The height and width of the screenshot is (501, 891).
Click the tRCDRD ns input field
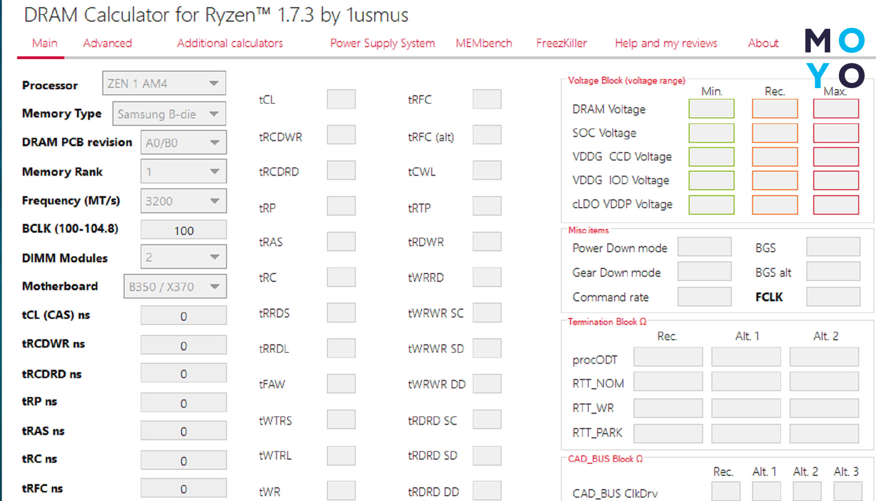(184, 373)
